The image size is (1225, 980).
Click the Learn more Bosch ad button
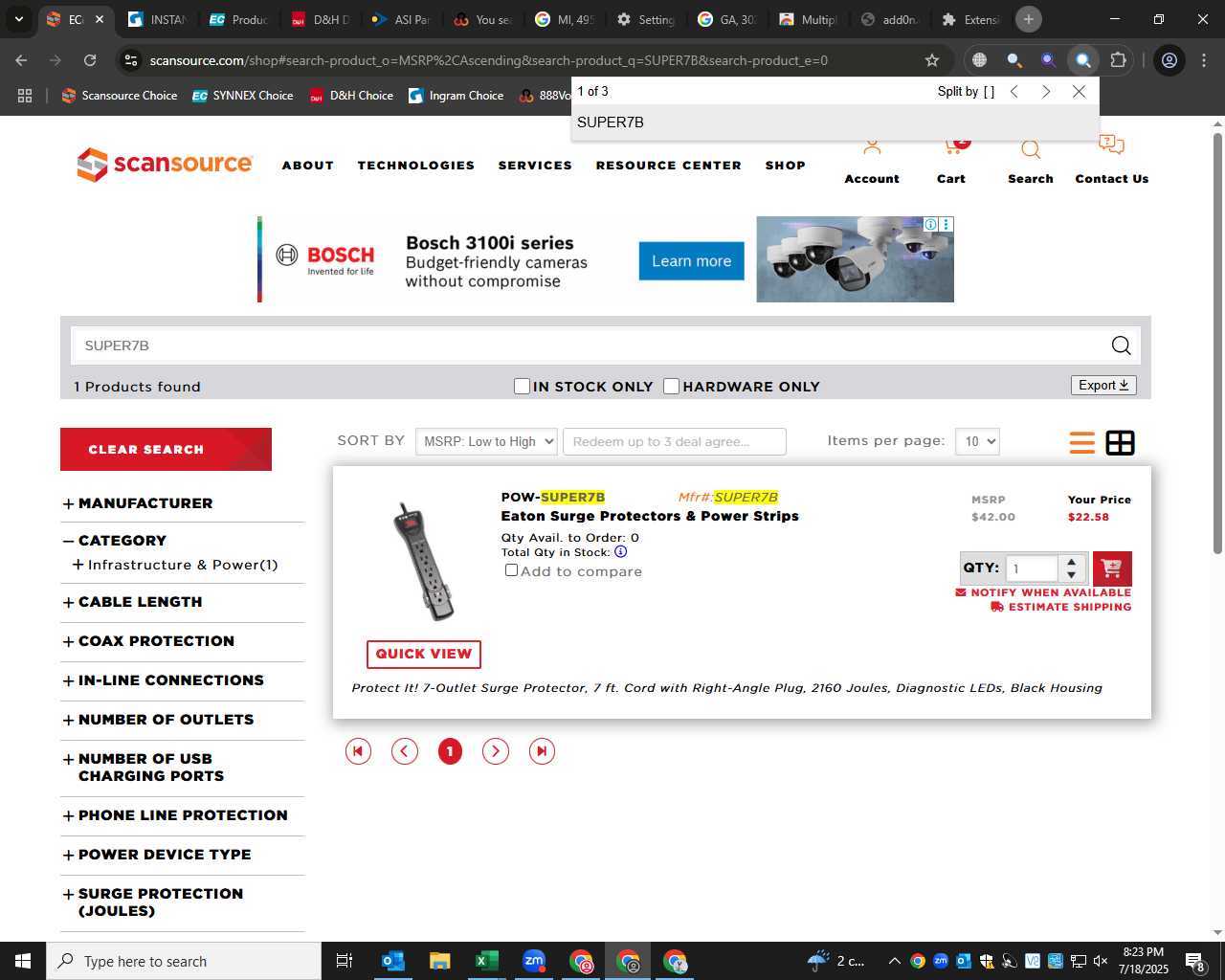pyautogui.click(x=691, y=261)
